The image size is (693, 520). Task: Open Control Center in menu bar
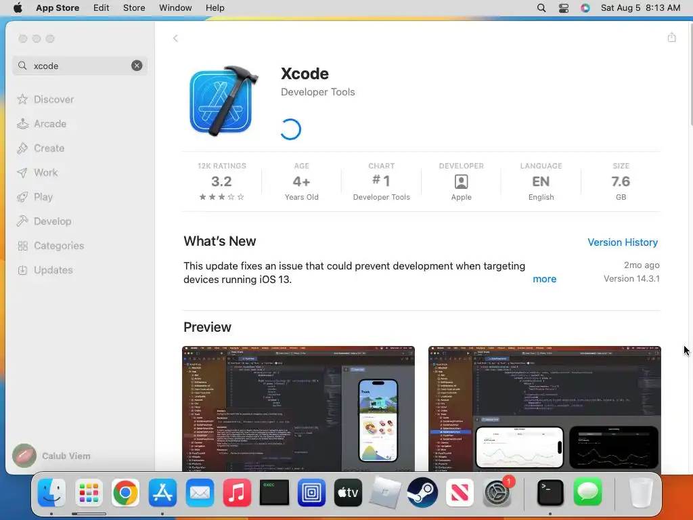pos(564,7)
